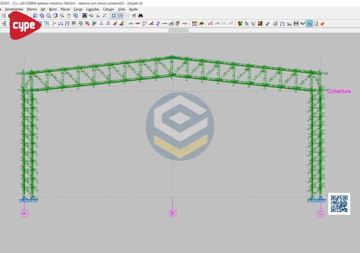Click the report list icon
The width and height of the screenshot is (360, 253).
tap(316, 24)
